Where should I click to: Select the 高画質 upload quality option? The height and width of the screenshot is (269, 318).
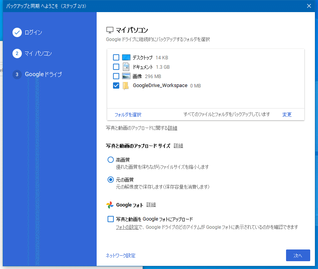110,159
